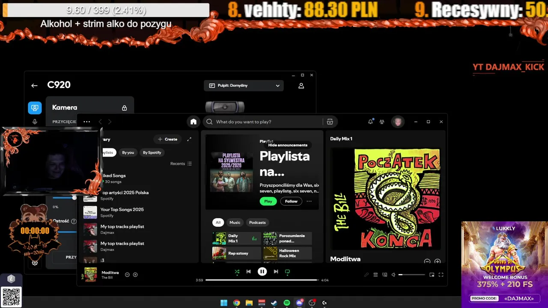Click the Modlitwa album thumbnail in player bar

[x=90, y=274]
